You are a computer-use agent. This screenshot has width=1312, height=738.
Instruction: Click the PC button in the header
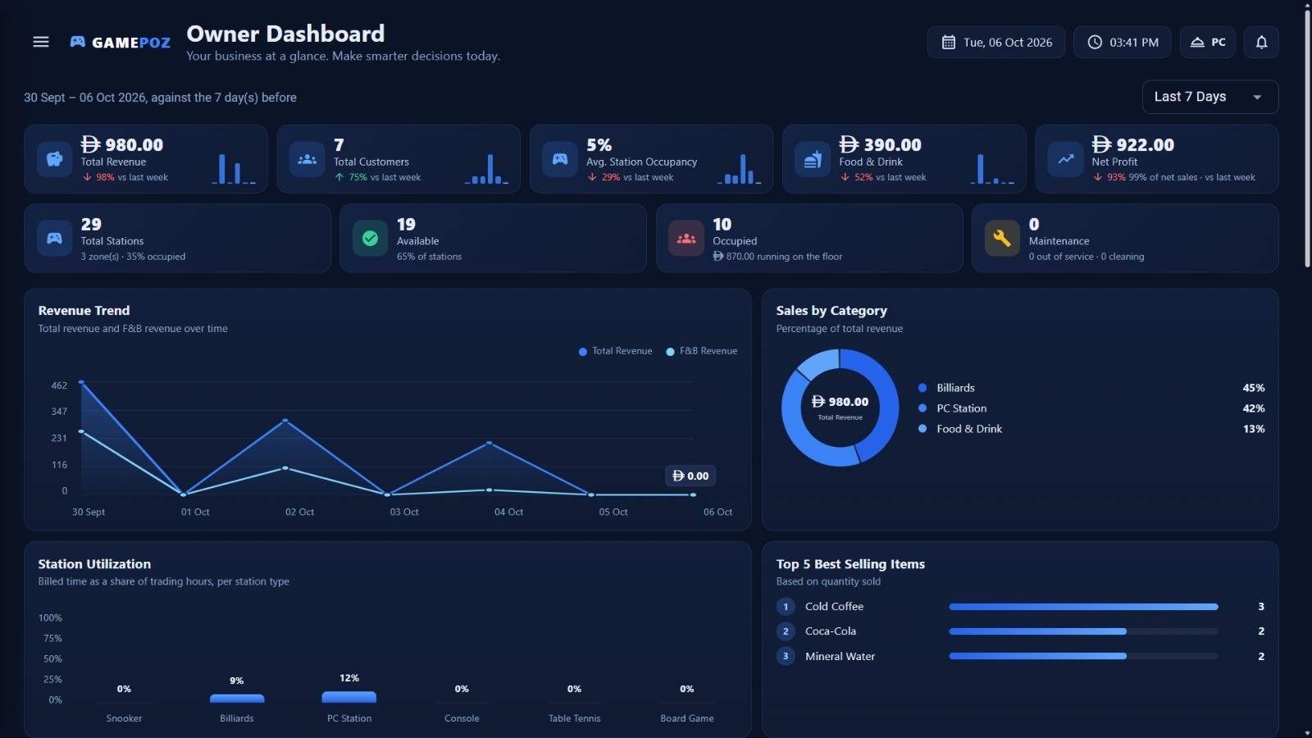coord(1208,42)
